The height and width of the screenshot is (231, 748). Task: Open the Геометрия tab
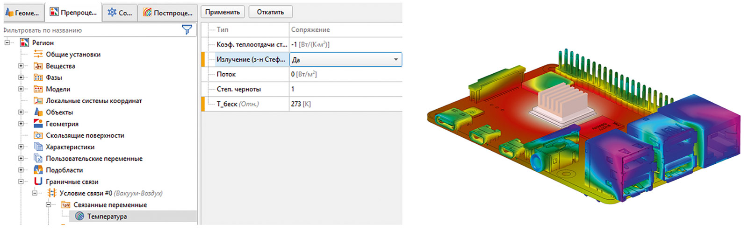coord(22,13)
